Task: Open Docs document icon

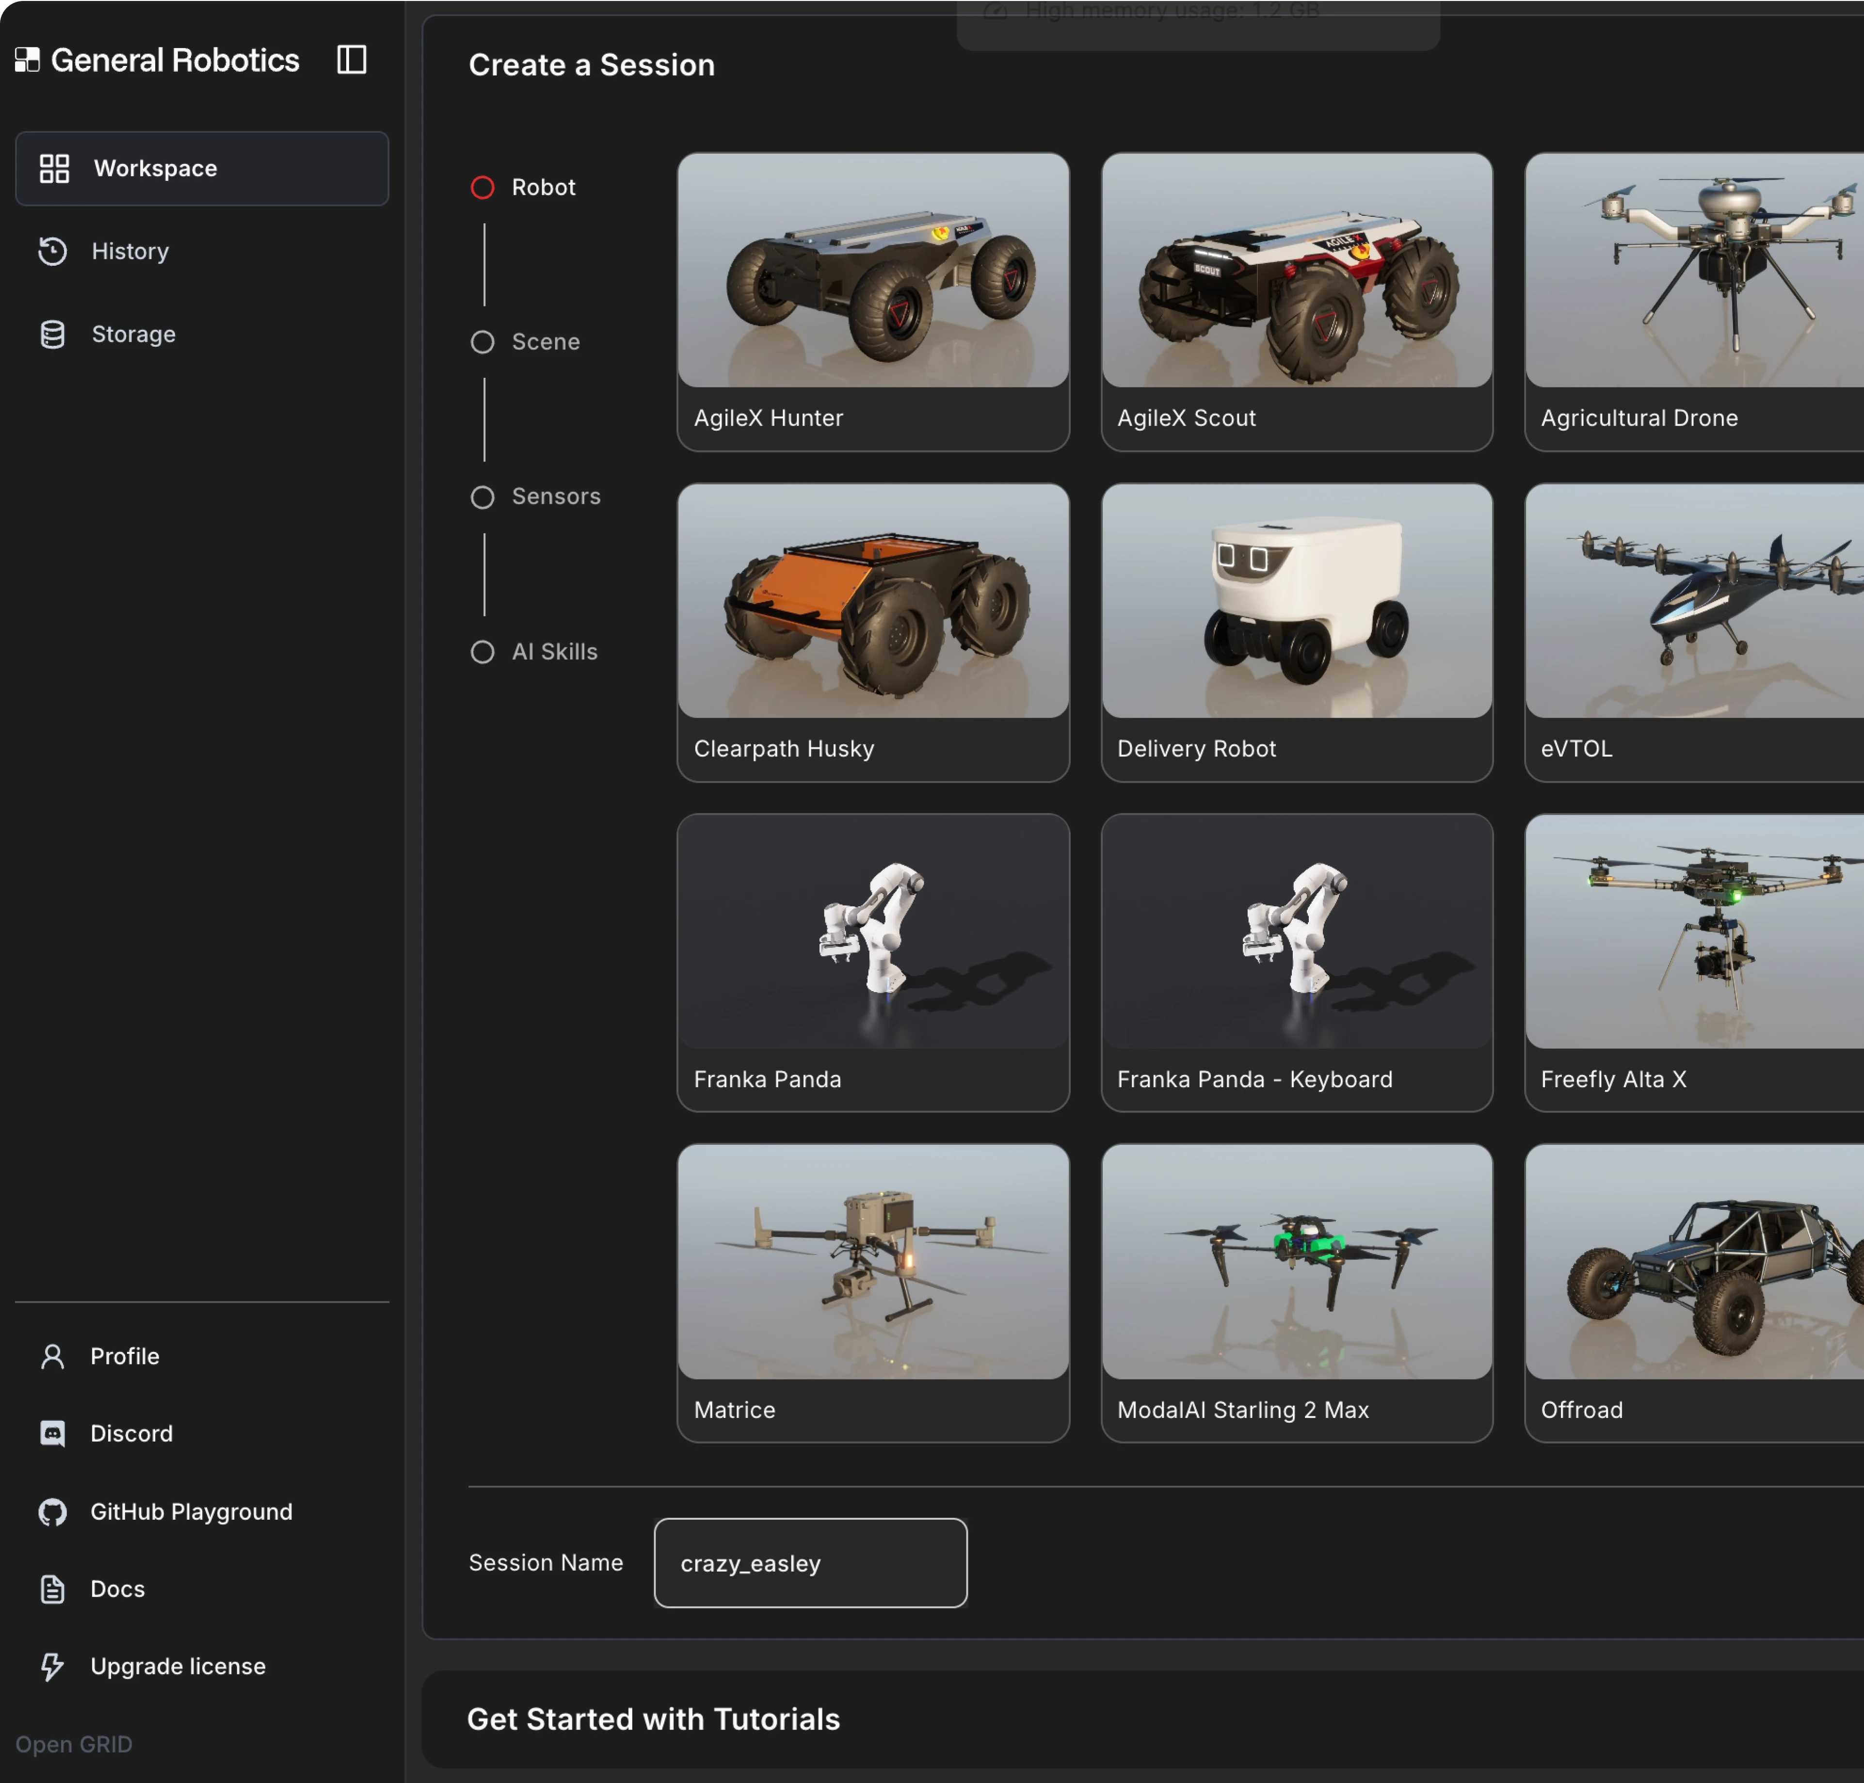Action: click(52, 1589)
